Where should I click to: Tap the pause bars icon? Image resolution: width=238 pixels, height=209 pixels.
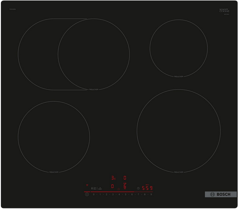point(92,188)
